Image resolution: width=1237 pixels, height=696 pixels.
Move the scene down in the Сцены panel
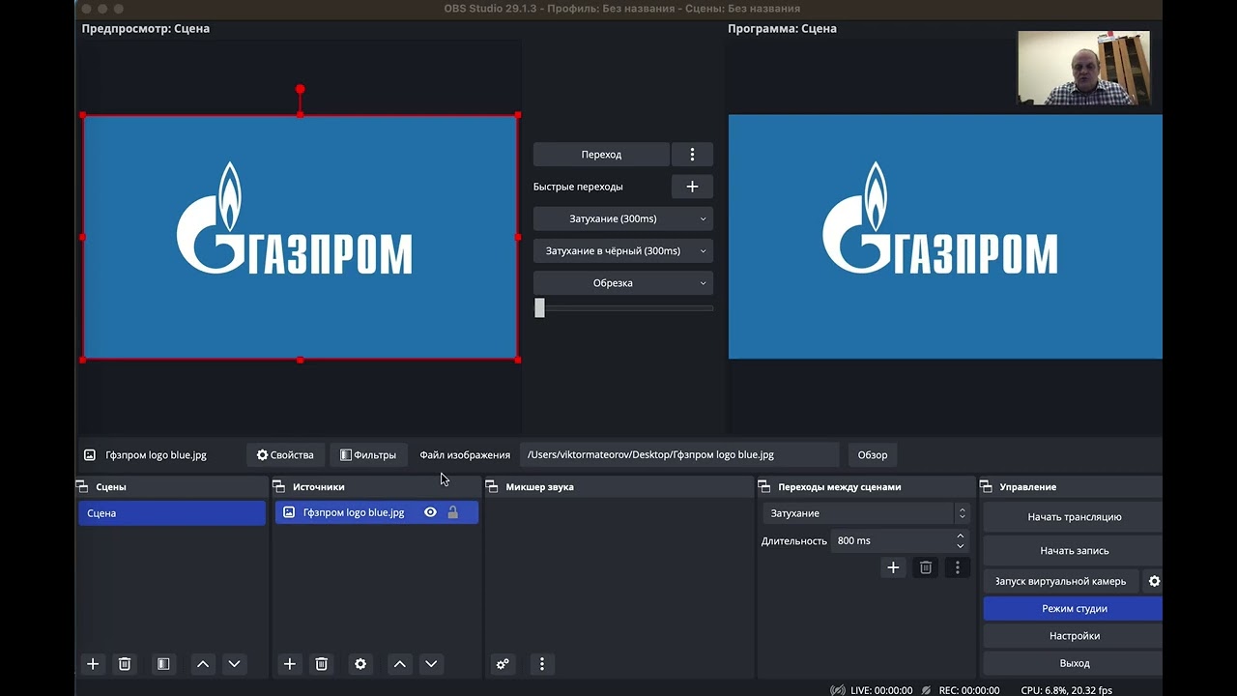pos(234,664)
